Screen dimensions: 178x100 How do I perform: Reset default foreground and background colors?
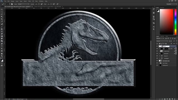[x=1, y=58]
